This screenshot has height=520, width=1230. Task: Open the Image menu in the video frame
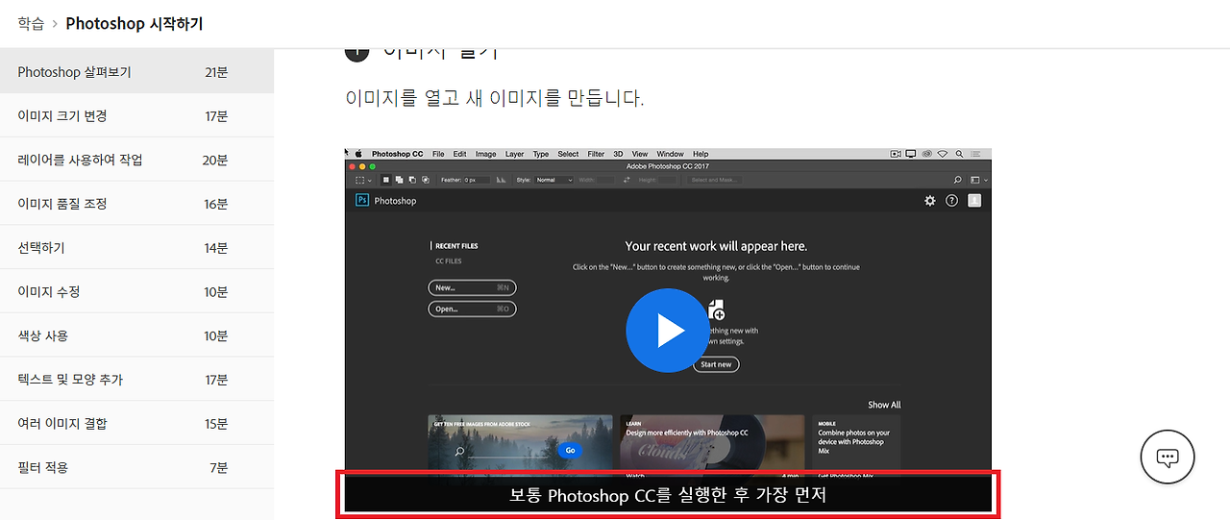coord(485,154)
